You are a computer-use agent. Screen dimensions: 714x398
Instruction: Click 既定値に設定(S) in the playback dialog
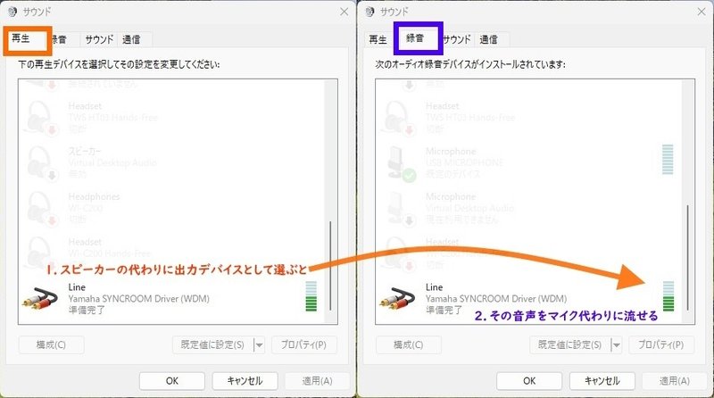pyautogui.click(x=212, y=345)
